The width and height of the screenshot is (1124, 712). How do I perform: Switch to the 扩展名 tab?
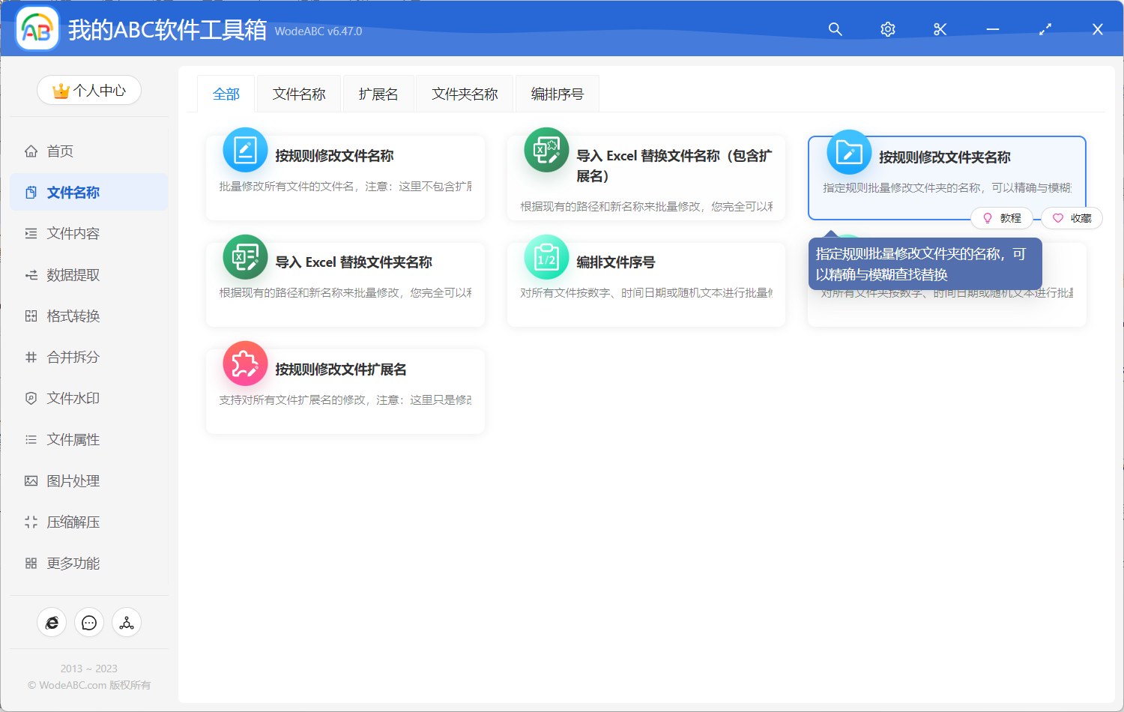coord(378,93)
